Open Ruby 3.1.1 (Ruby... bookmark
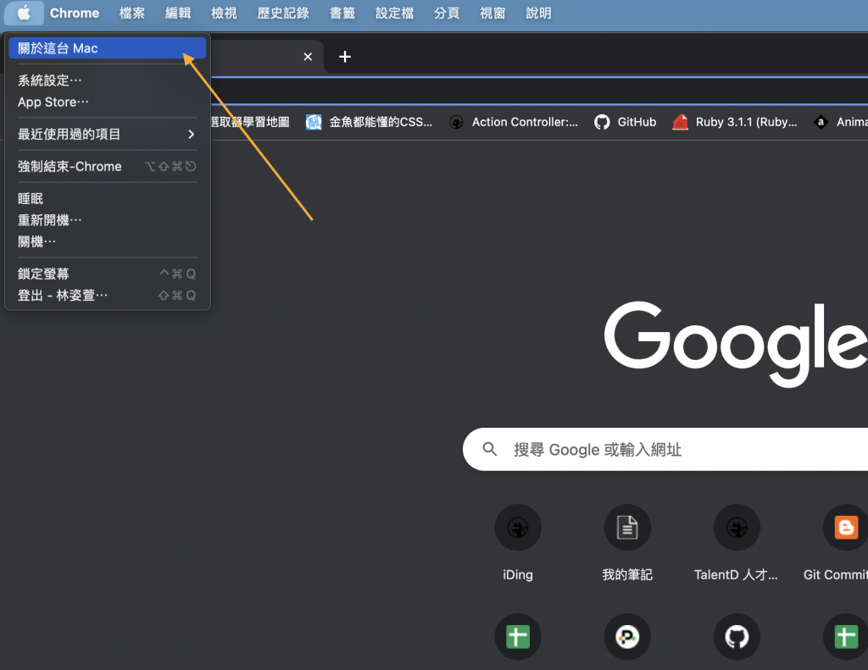 point(746,122)
